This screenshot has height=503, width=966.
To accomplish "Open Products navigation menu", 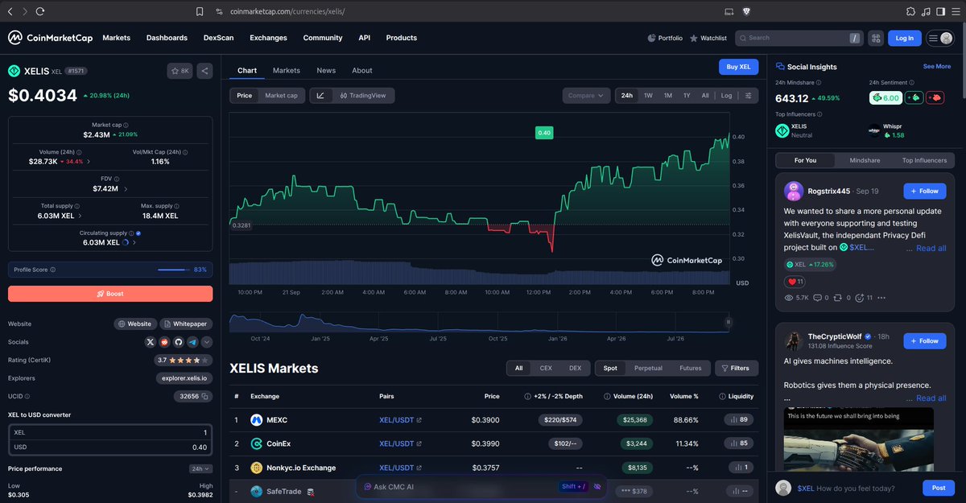I will (401, 38).
